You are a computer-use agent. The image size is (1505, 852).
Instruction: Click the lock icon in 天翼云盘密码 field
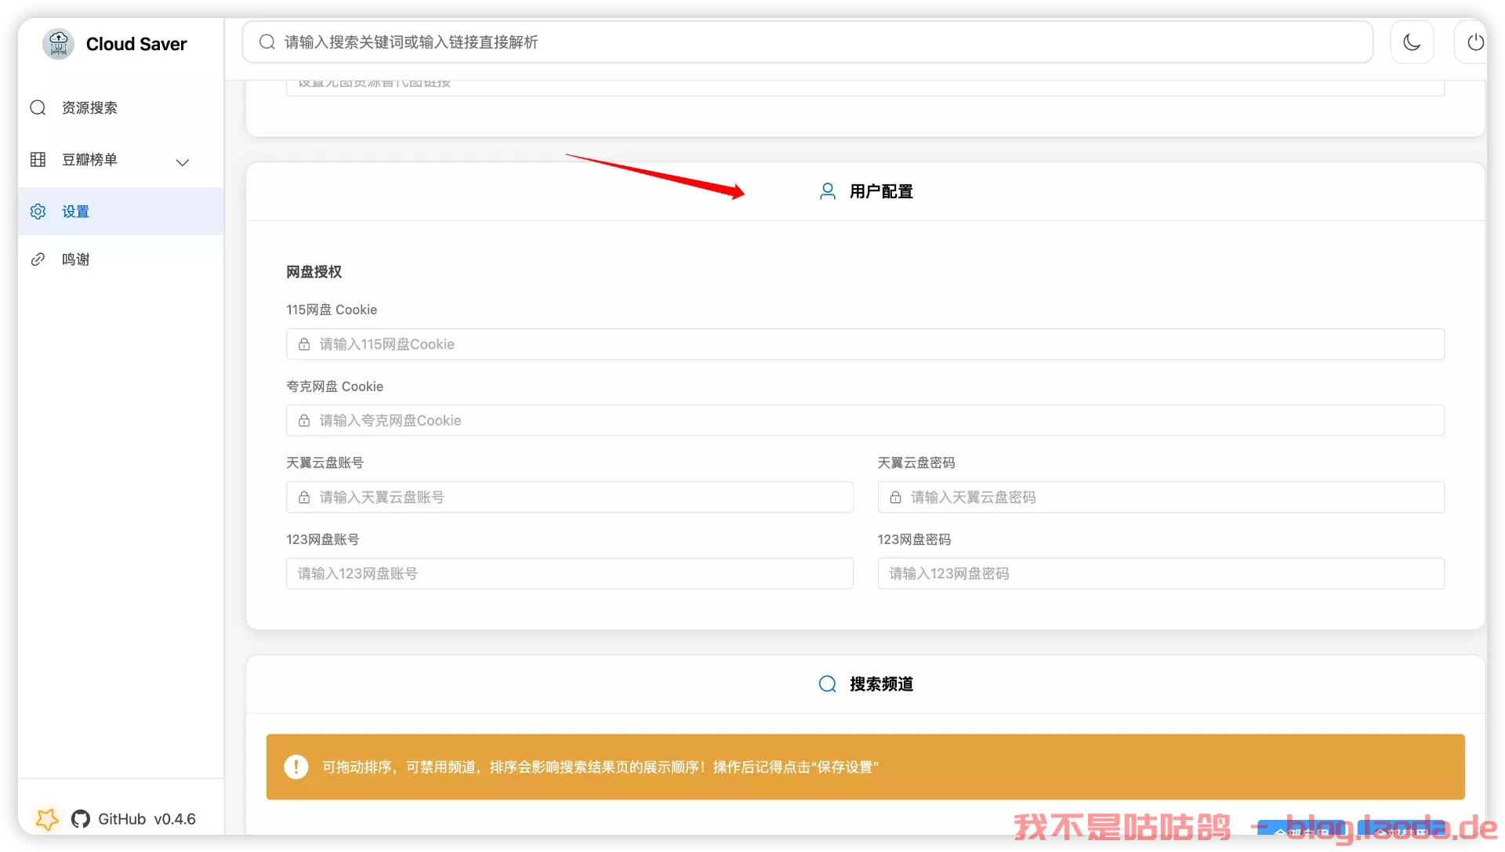pyautogui.click(x=895, y=497)
